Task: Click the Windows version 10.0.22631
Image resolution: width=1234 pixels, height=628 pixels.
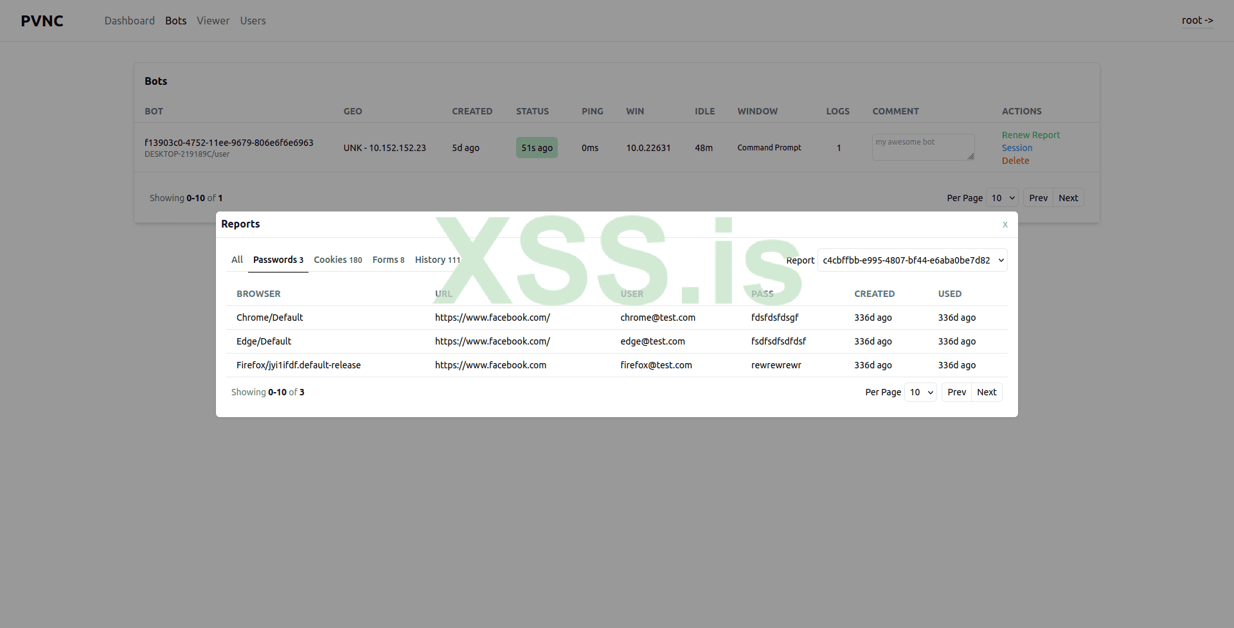Action: pos(648,148)
